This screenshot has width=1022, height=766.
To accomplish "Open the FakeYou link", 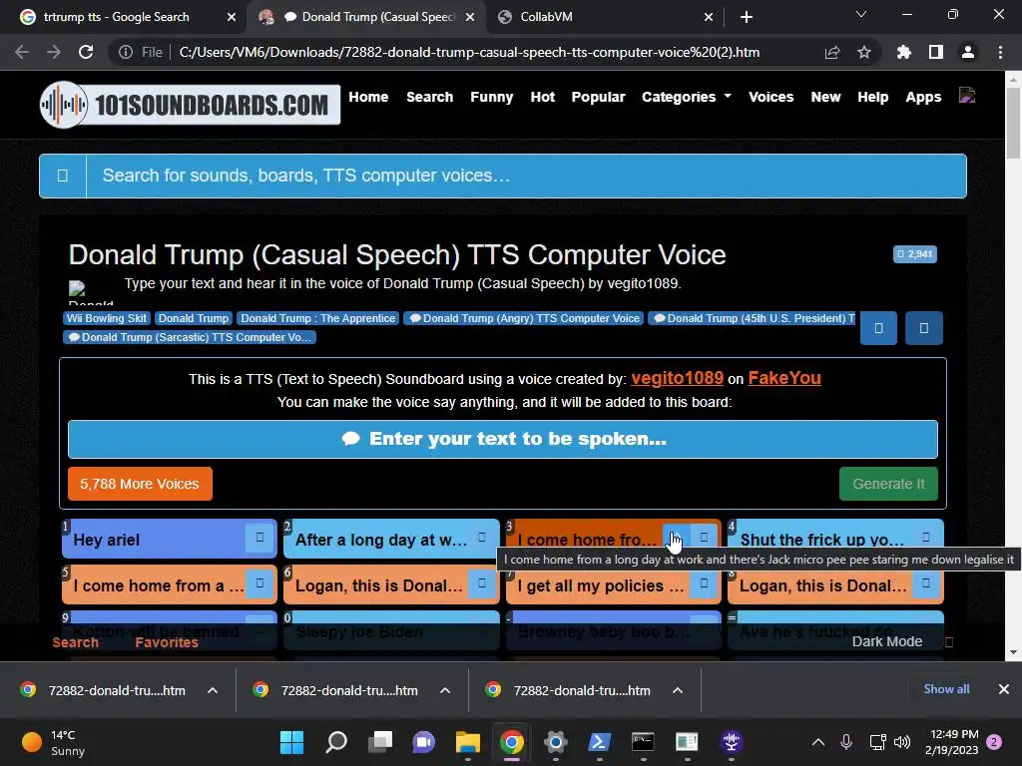I will pyautogui.click(x=784, y=378).
